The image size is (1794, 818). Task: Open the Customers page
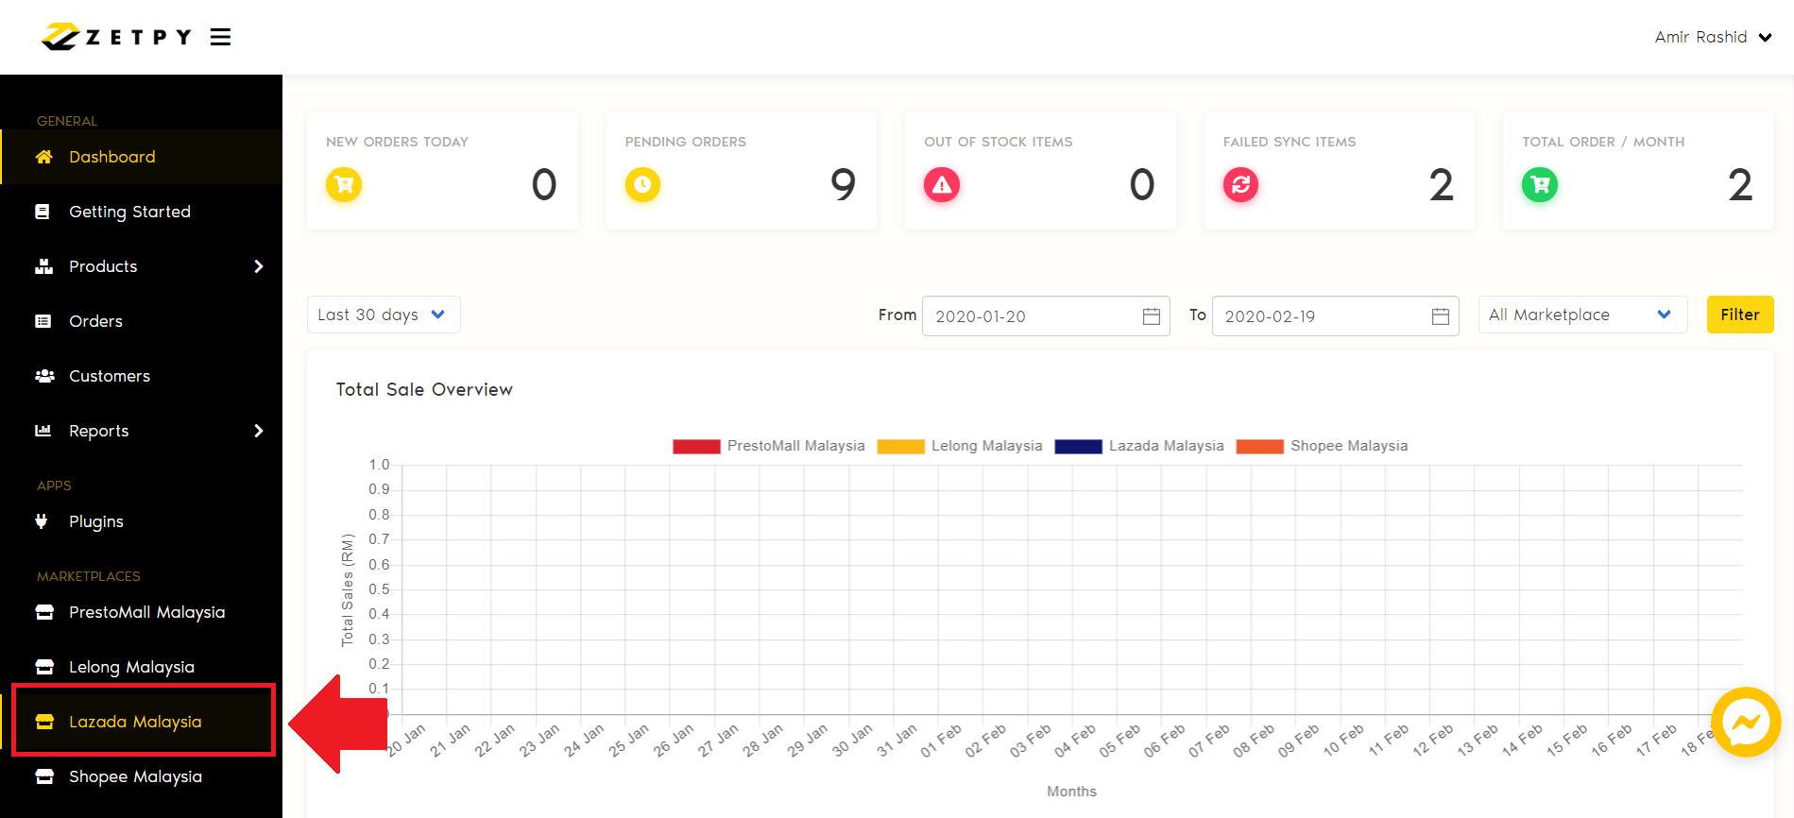tap(142, 376)
